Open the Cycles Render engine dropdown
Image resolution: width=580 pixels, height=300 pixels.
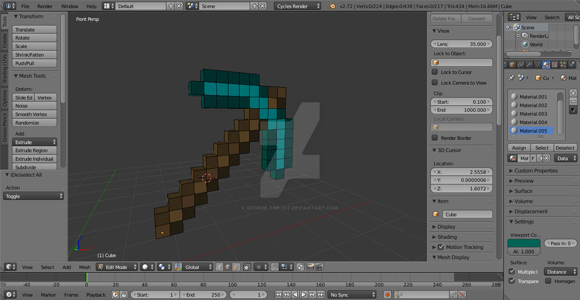point(297,6)
